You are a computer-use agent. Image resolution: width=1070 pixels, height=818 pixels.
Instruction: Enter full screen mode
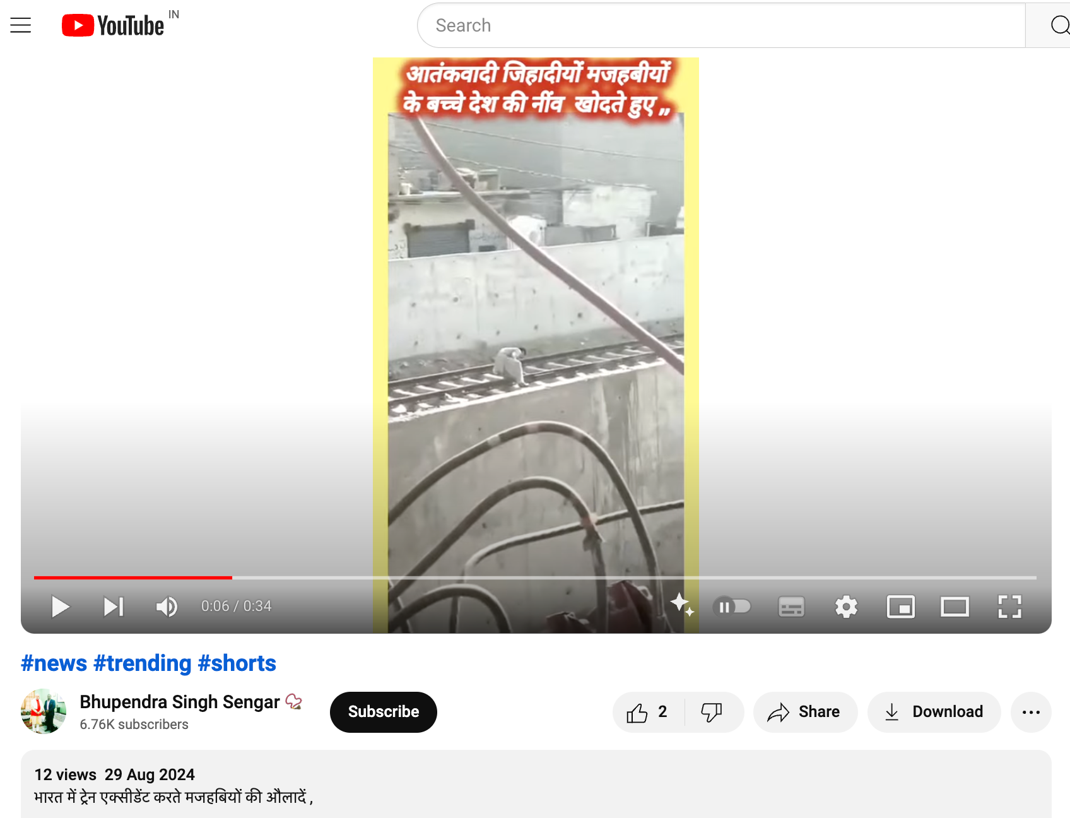(x=1009, y=607)
